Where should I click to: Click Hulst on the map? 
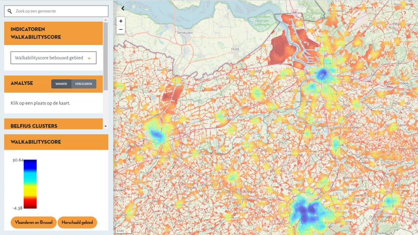pos(235,49)
